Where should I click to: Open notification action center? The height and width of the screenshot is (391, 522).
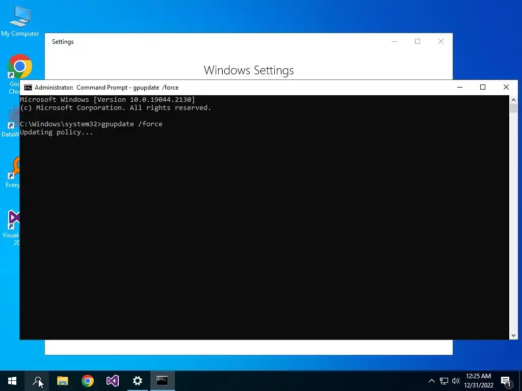[506, 381]
